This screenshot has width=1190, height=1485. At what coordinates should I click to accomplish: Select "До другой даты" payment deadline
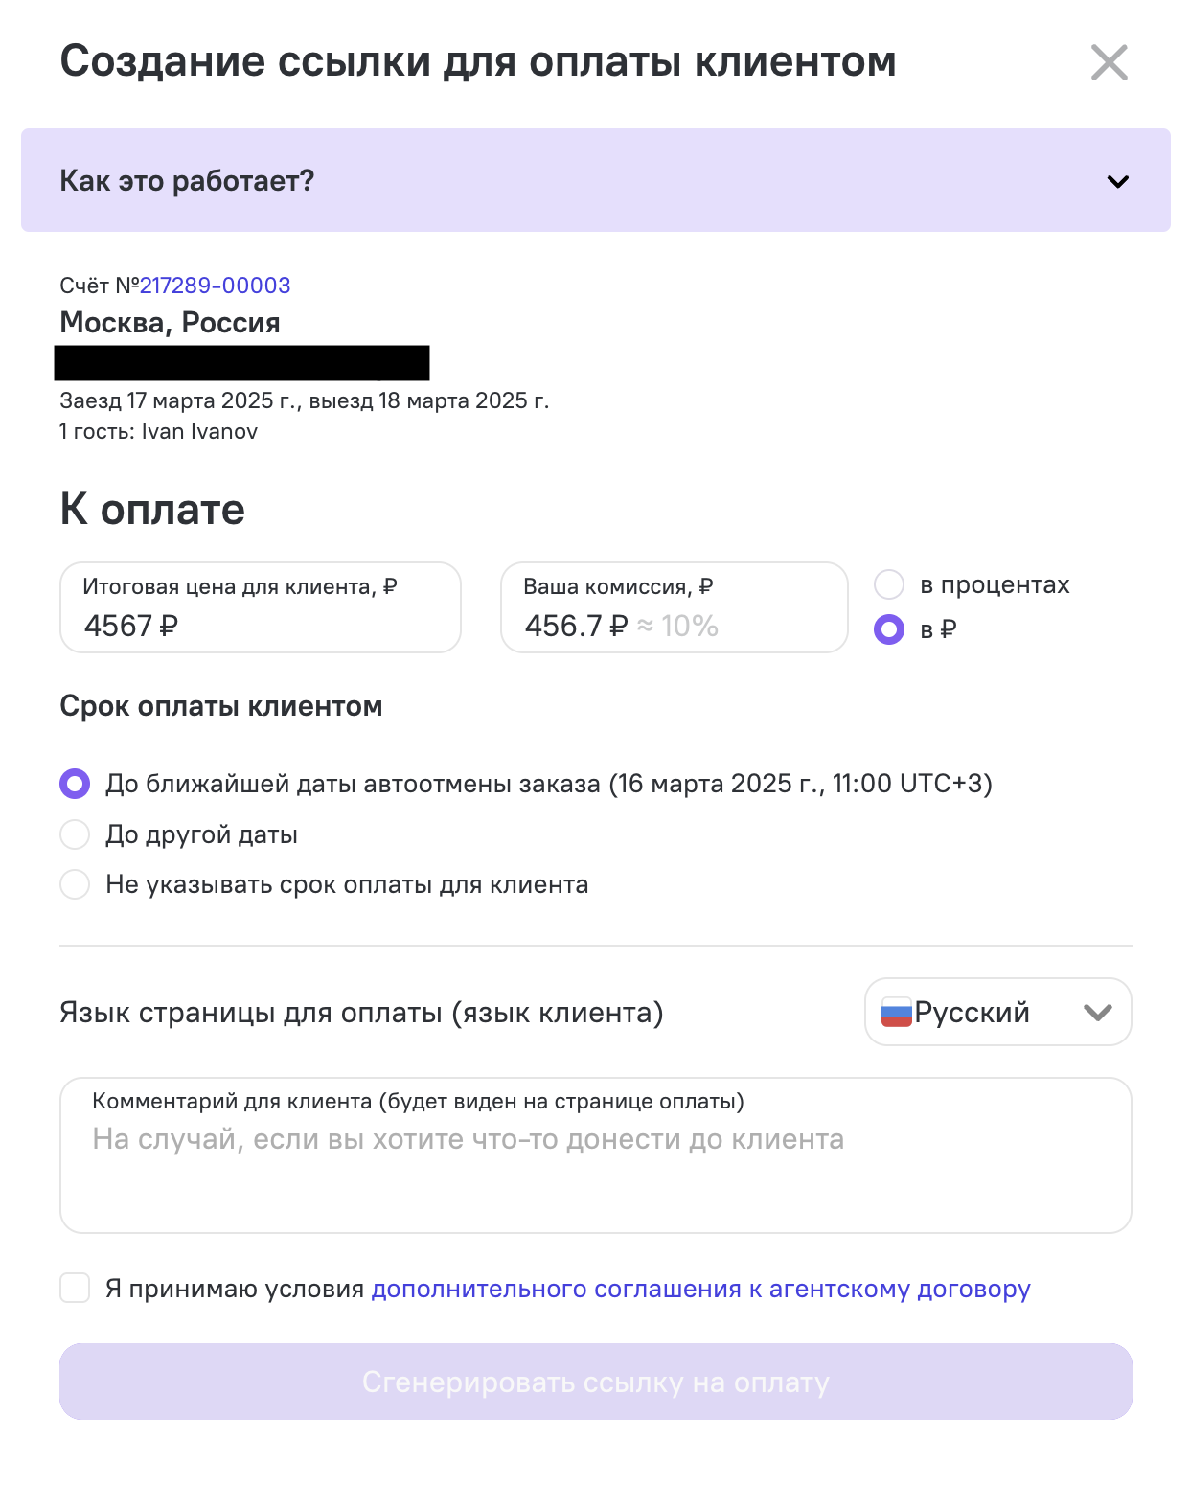pyautogui.click(x=75, y=834)
